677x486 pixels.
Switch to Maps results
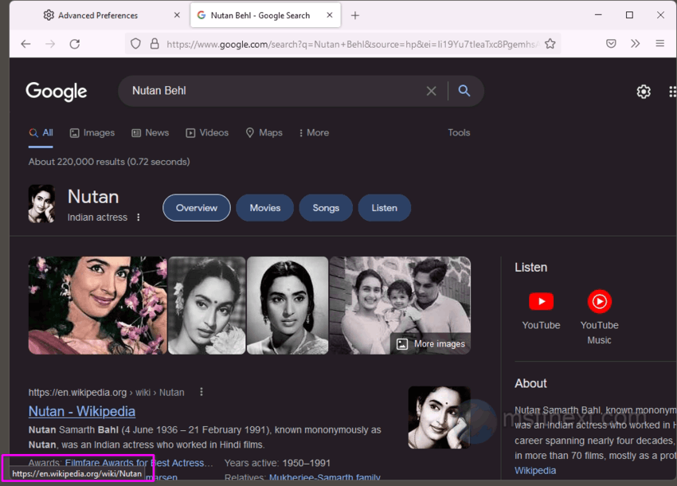[x=264, y=133]
